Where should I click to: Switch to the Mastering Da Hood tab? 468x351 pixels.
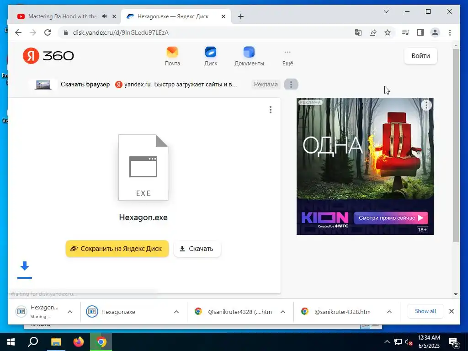[x=62, y=16]
